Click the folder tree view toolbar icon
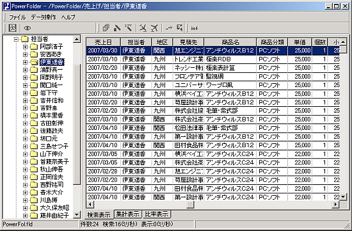 coord(13,28)
